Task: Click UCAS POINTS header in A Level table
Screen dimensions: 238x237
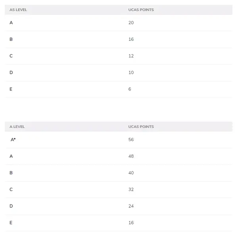Action: click(x=141, y=126)
